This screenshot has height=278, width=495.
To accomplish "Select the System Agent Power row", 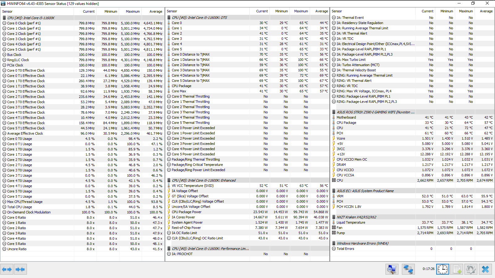I will [247, 222].
